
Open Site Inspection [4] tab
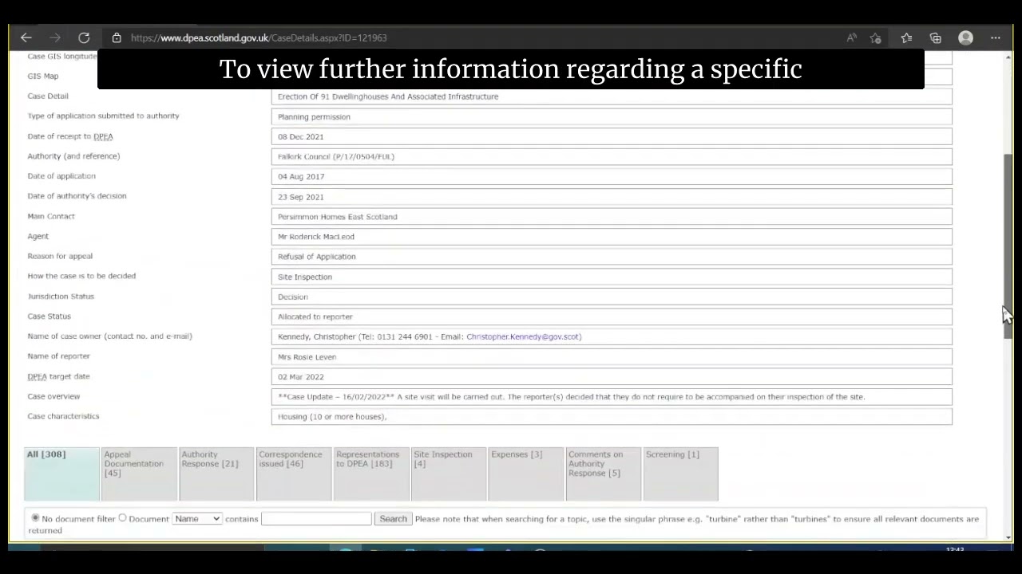click(449, 474)
